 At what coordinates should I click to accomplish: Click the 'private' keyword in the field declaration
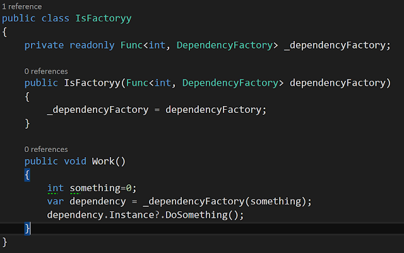pos(44,45)
